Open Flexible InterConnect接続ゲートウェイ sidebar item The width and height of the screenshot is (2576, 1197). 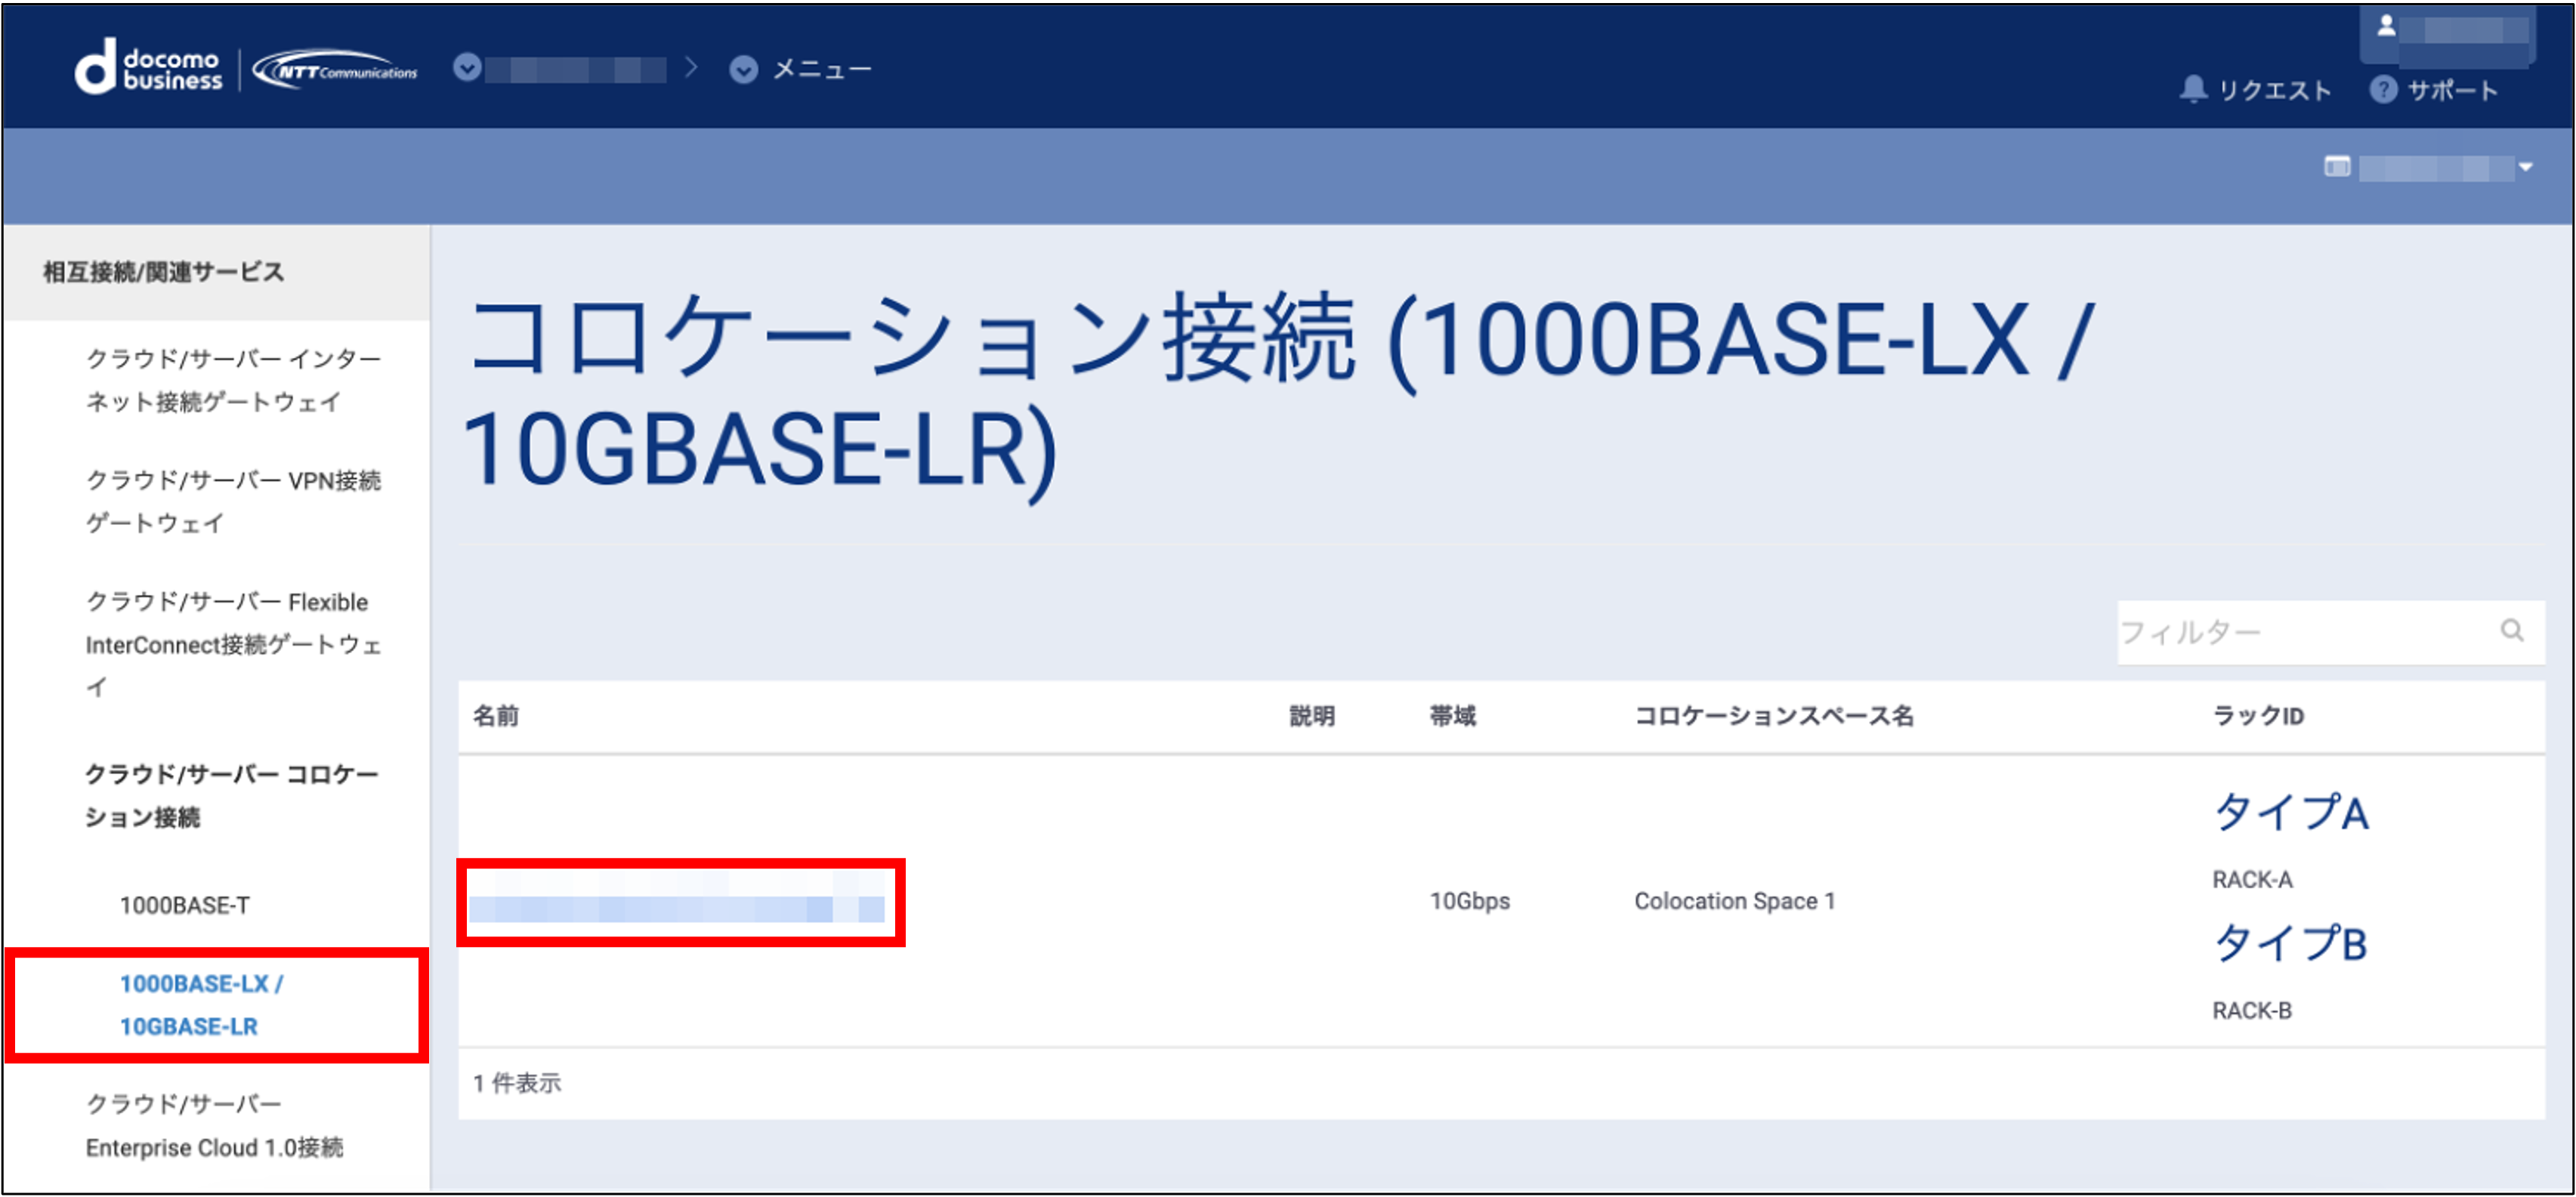tap(232, 643)
